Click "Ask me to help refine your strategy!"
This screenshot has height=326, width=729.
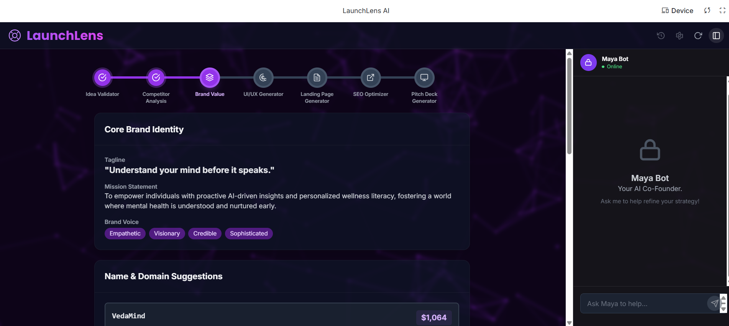click(x=650, y=201)
